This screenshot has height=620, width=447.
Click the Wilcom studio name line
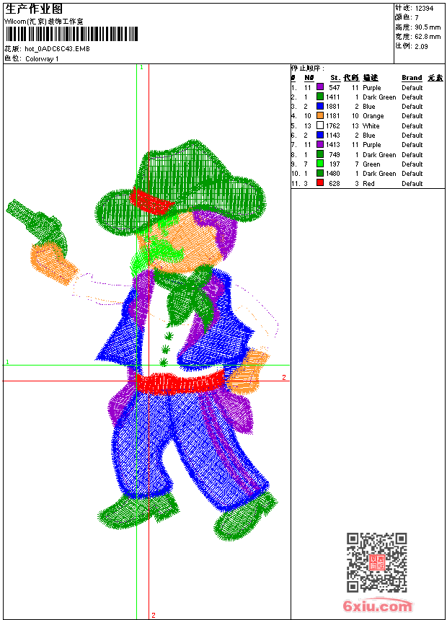click(44, 22)
